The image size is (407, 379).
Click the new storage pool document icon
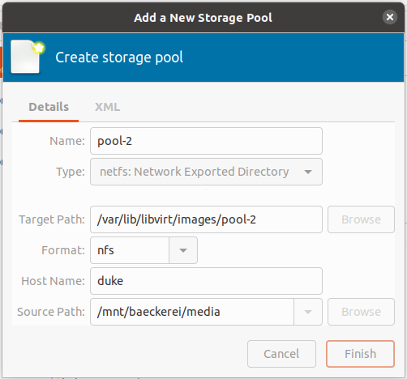click(x=28, y=57)
